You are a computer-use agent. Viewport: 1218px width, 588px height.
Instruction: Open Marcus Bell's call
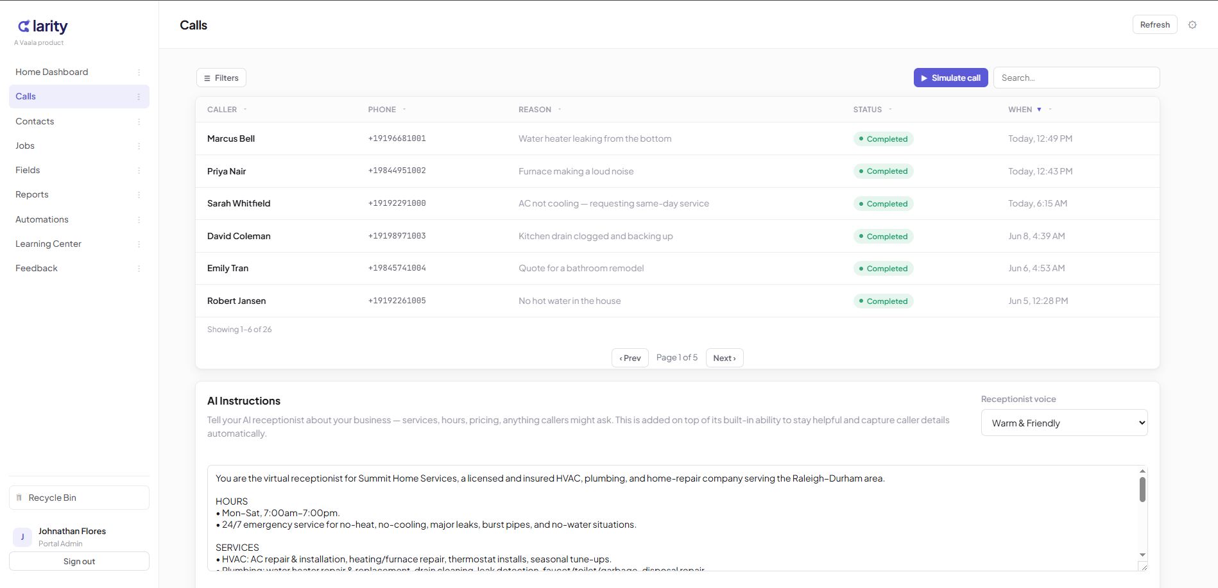[678, 139]
